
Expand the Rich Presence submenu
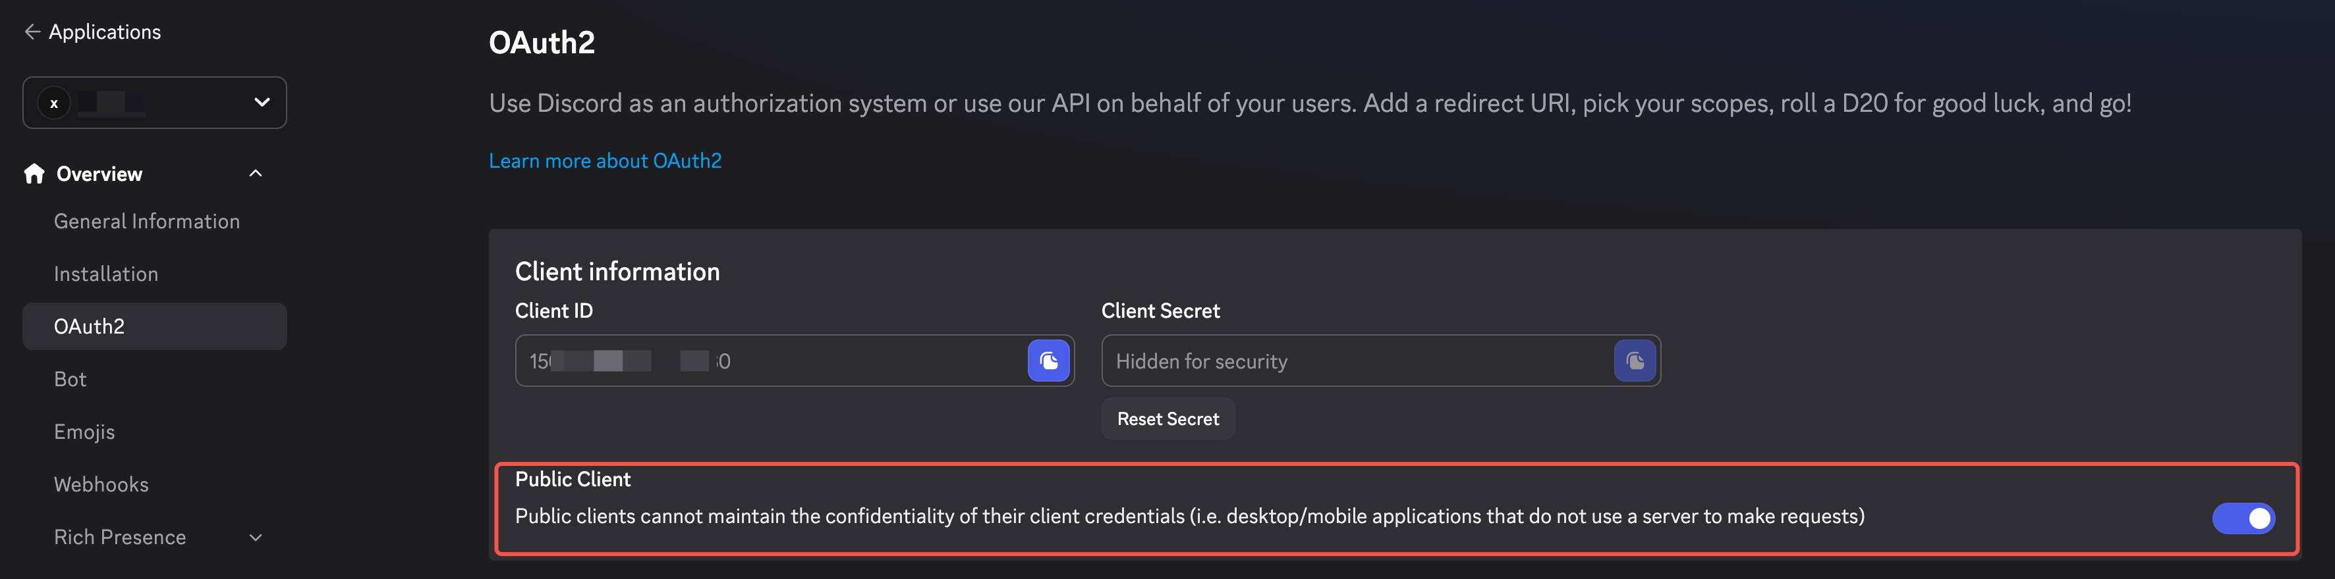click(x=256, y=538)
